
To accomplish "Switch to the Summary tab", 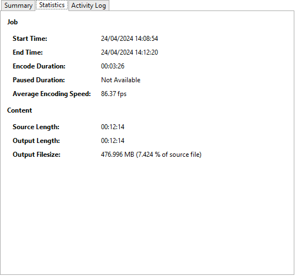I will tap(18, 6).
